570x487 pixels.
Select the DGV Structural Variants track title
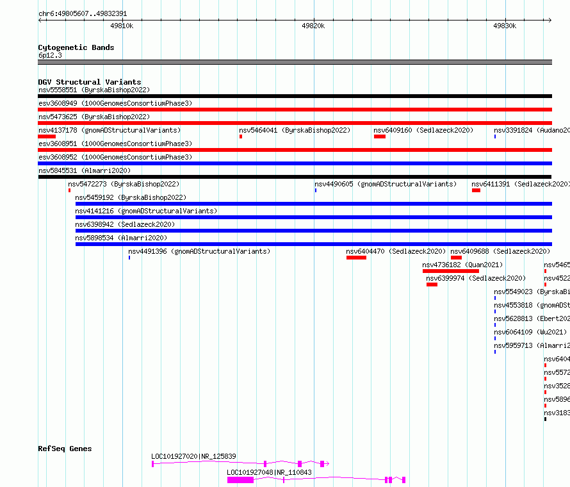[x=90, y=82]
